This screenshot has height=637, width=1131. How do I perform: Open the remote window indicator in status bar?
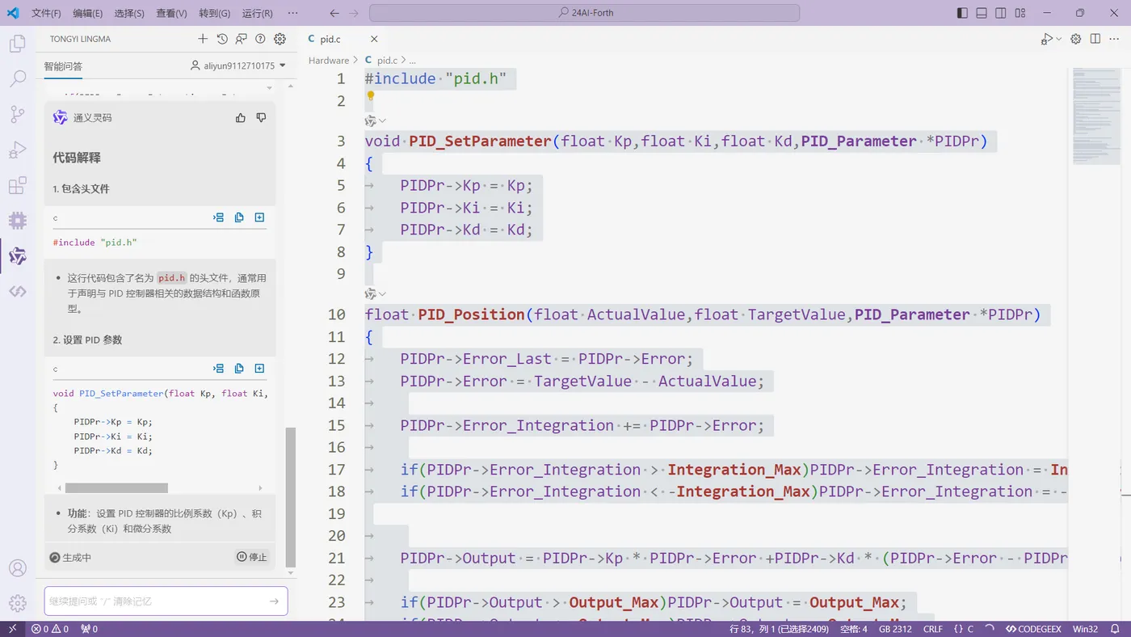[12, 629]
